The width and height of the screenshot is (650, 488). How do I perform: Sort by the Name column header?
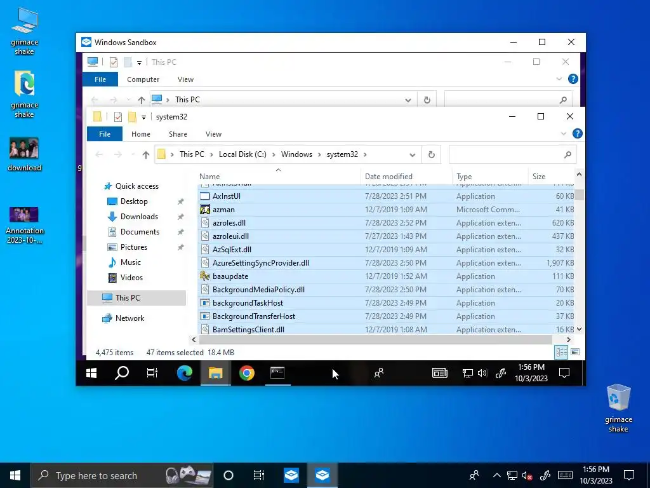pyautogui.click(x=279, y=177)
